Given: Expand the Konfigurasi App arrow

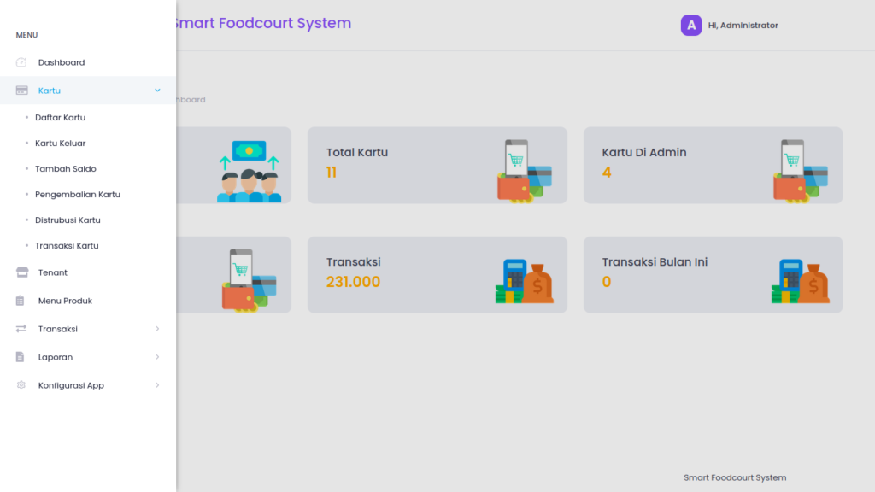Looking at the screenshot, I should (x=157, y=385).
